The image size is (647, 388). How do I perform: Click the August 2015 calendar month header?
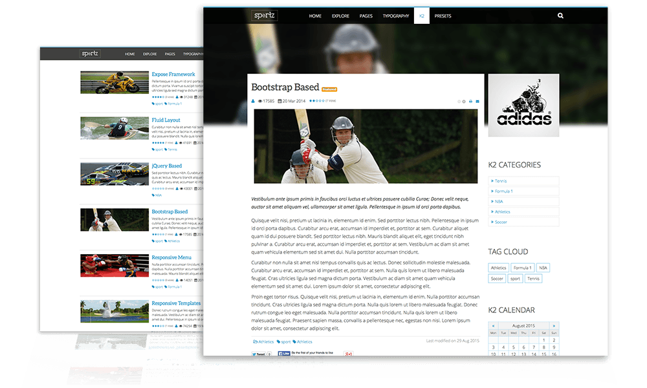pyautogui.click(x=523, y=326)
